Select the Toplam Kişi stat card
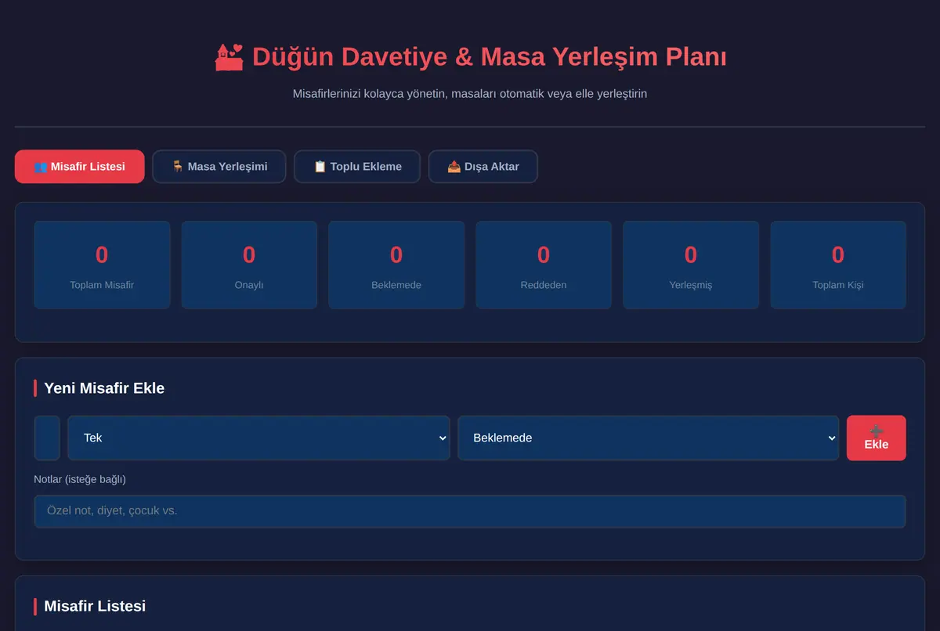940x631 pixels. pos(838,265)
